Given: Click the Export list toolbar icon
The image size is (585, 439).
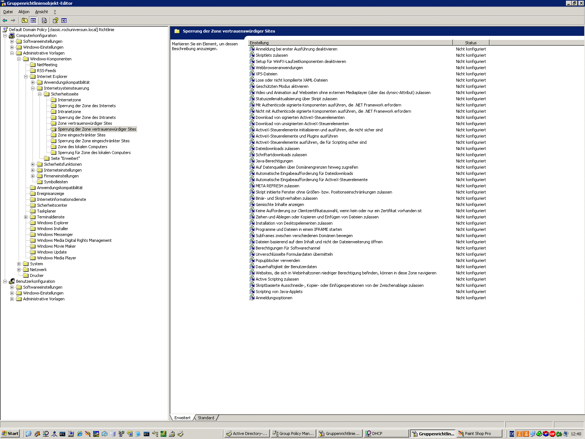Looking at the screenshot, I should click(44, 20).
